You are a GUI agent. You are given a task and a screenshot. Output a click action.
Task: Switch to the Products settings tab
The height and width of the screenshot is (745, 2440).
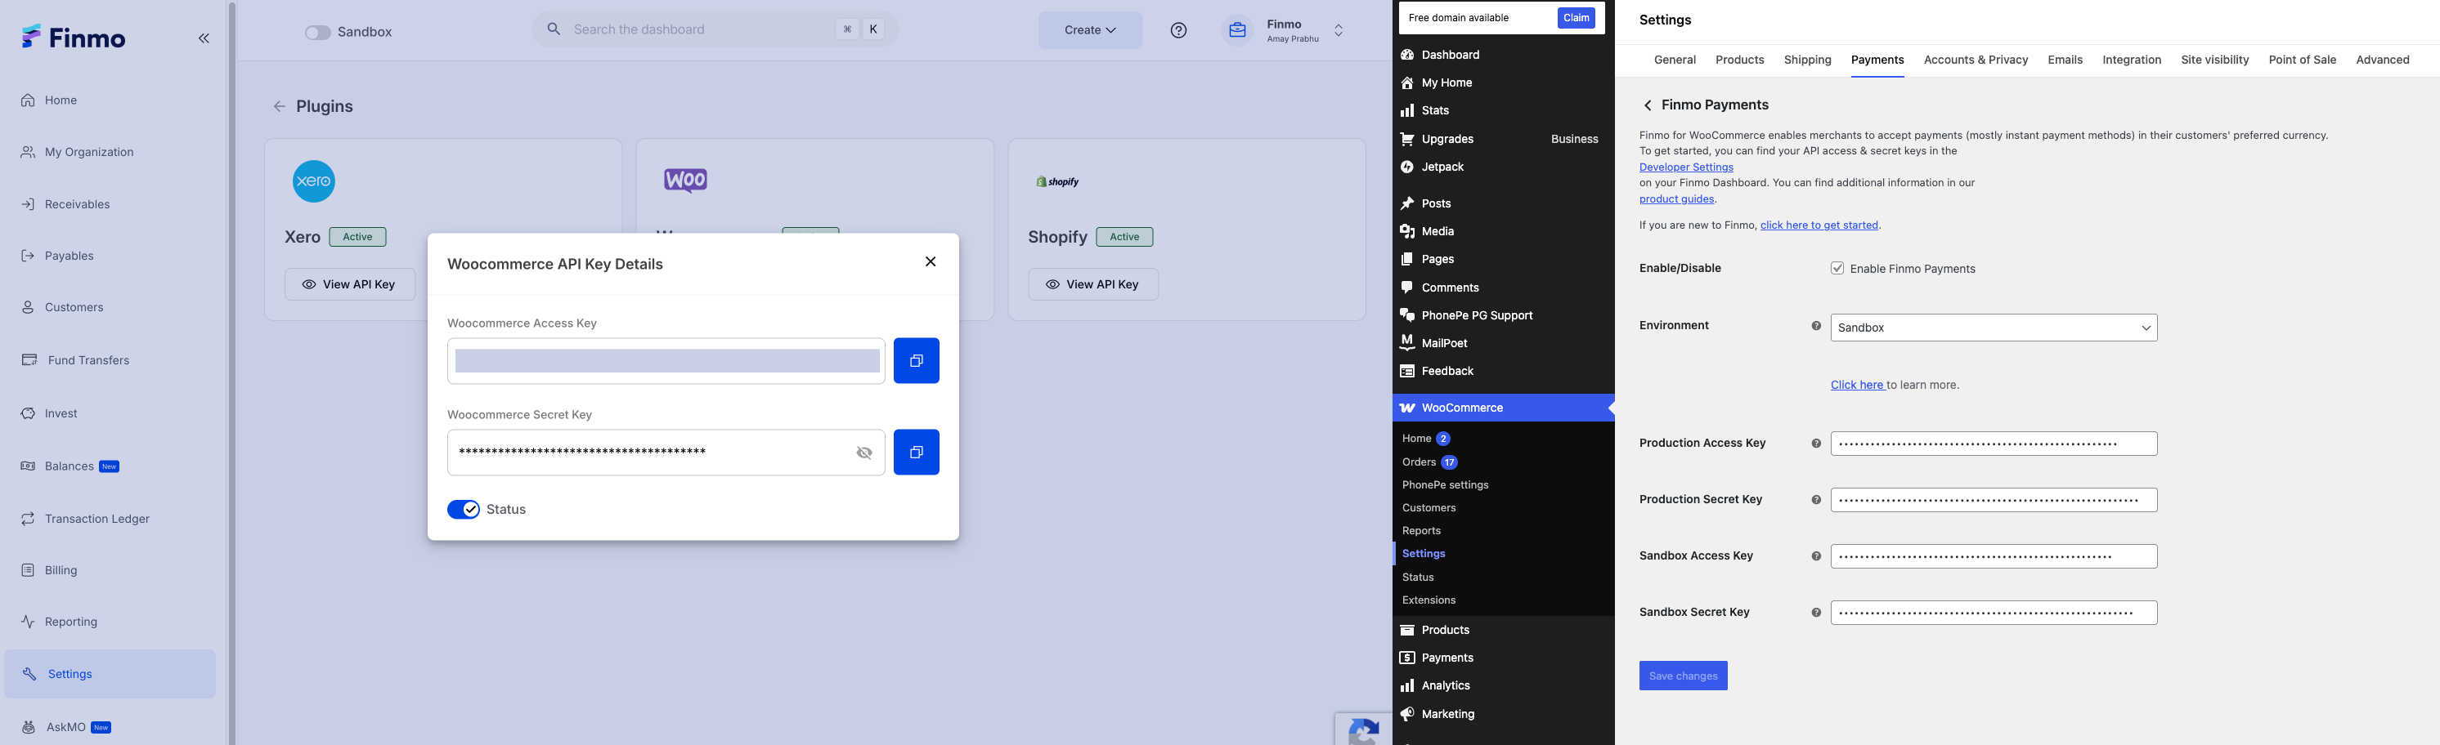(1739, 60)
